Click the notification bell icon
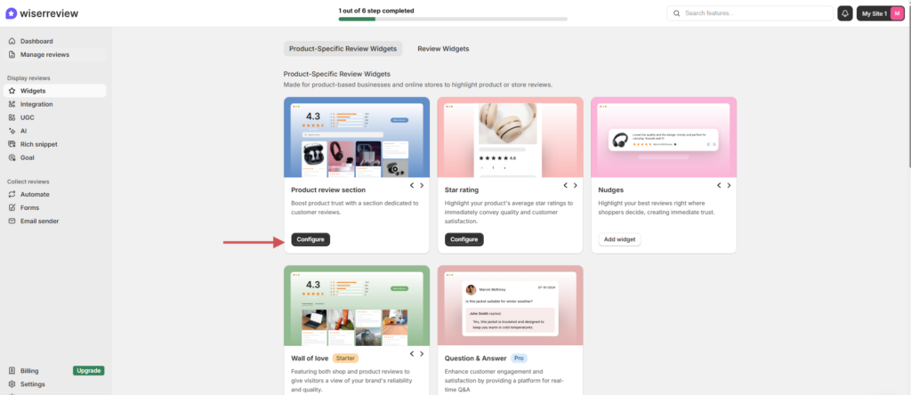 (x=844, y=13)
